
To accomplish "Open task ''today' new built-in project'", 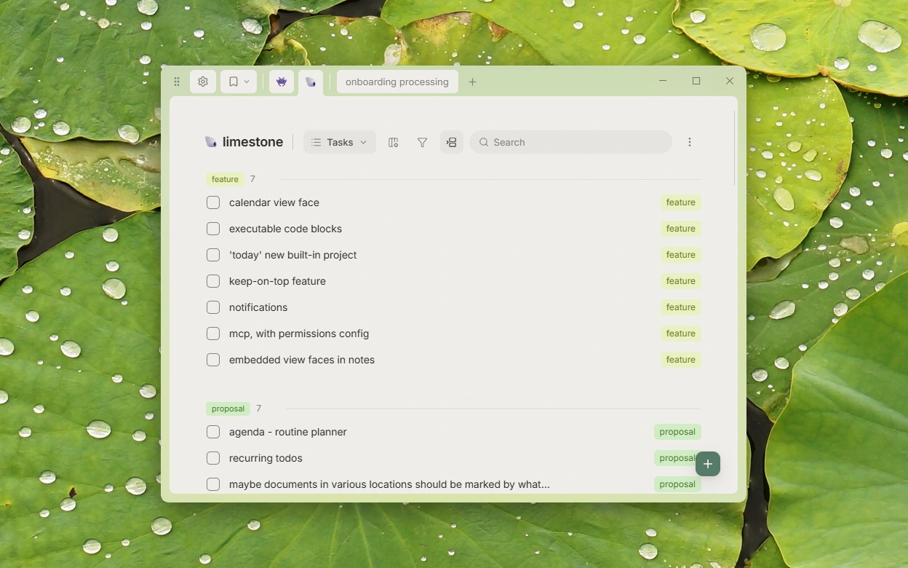I will click(292, 255).
